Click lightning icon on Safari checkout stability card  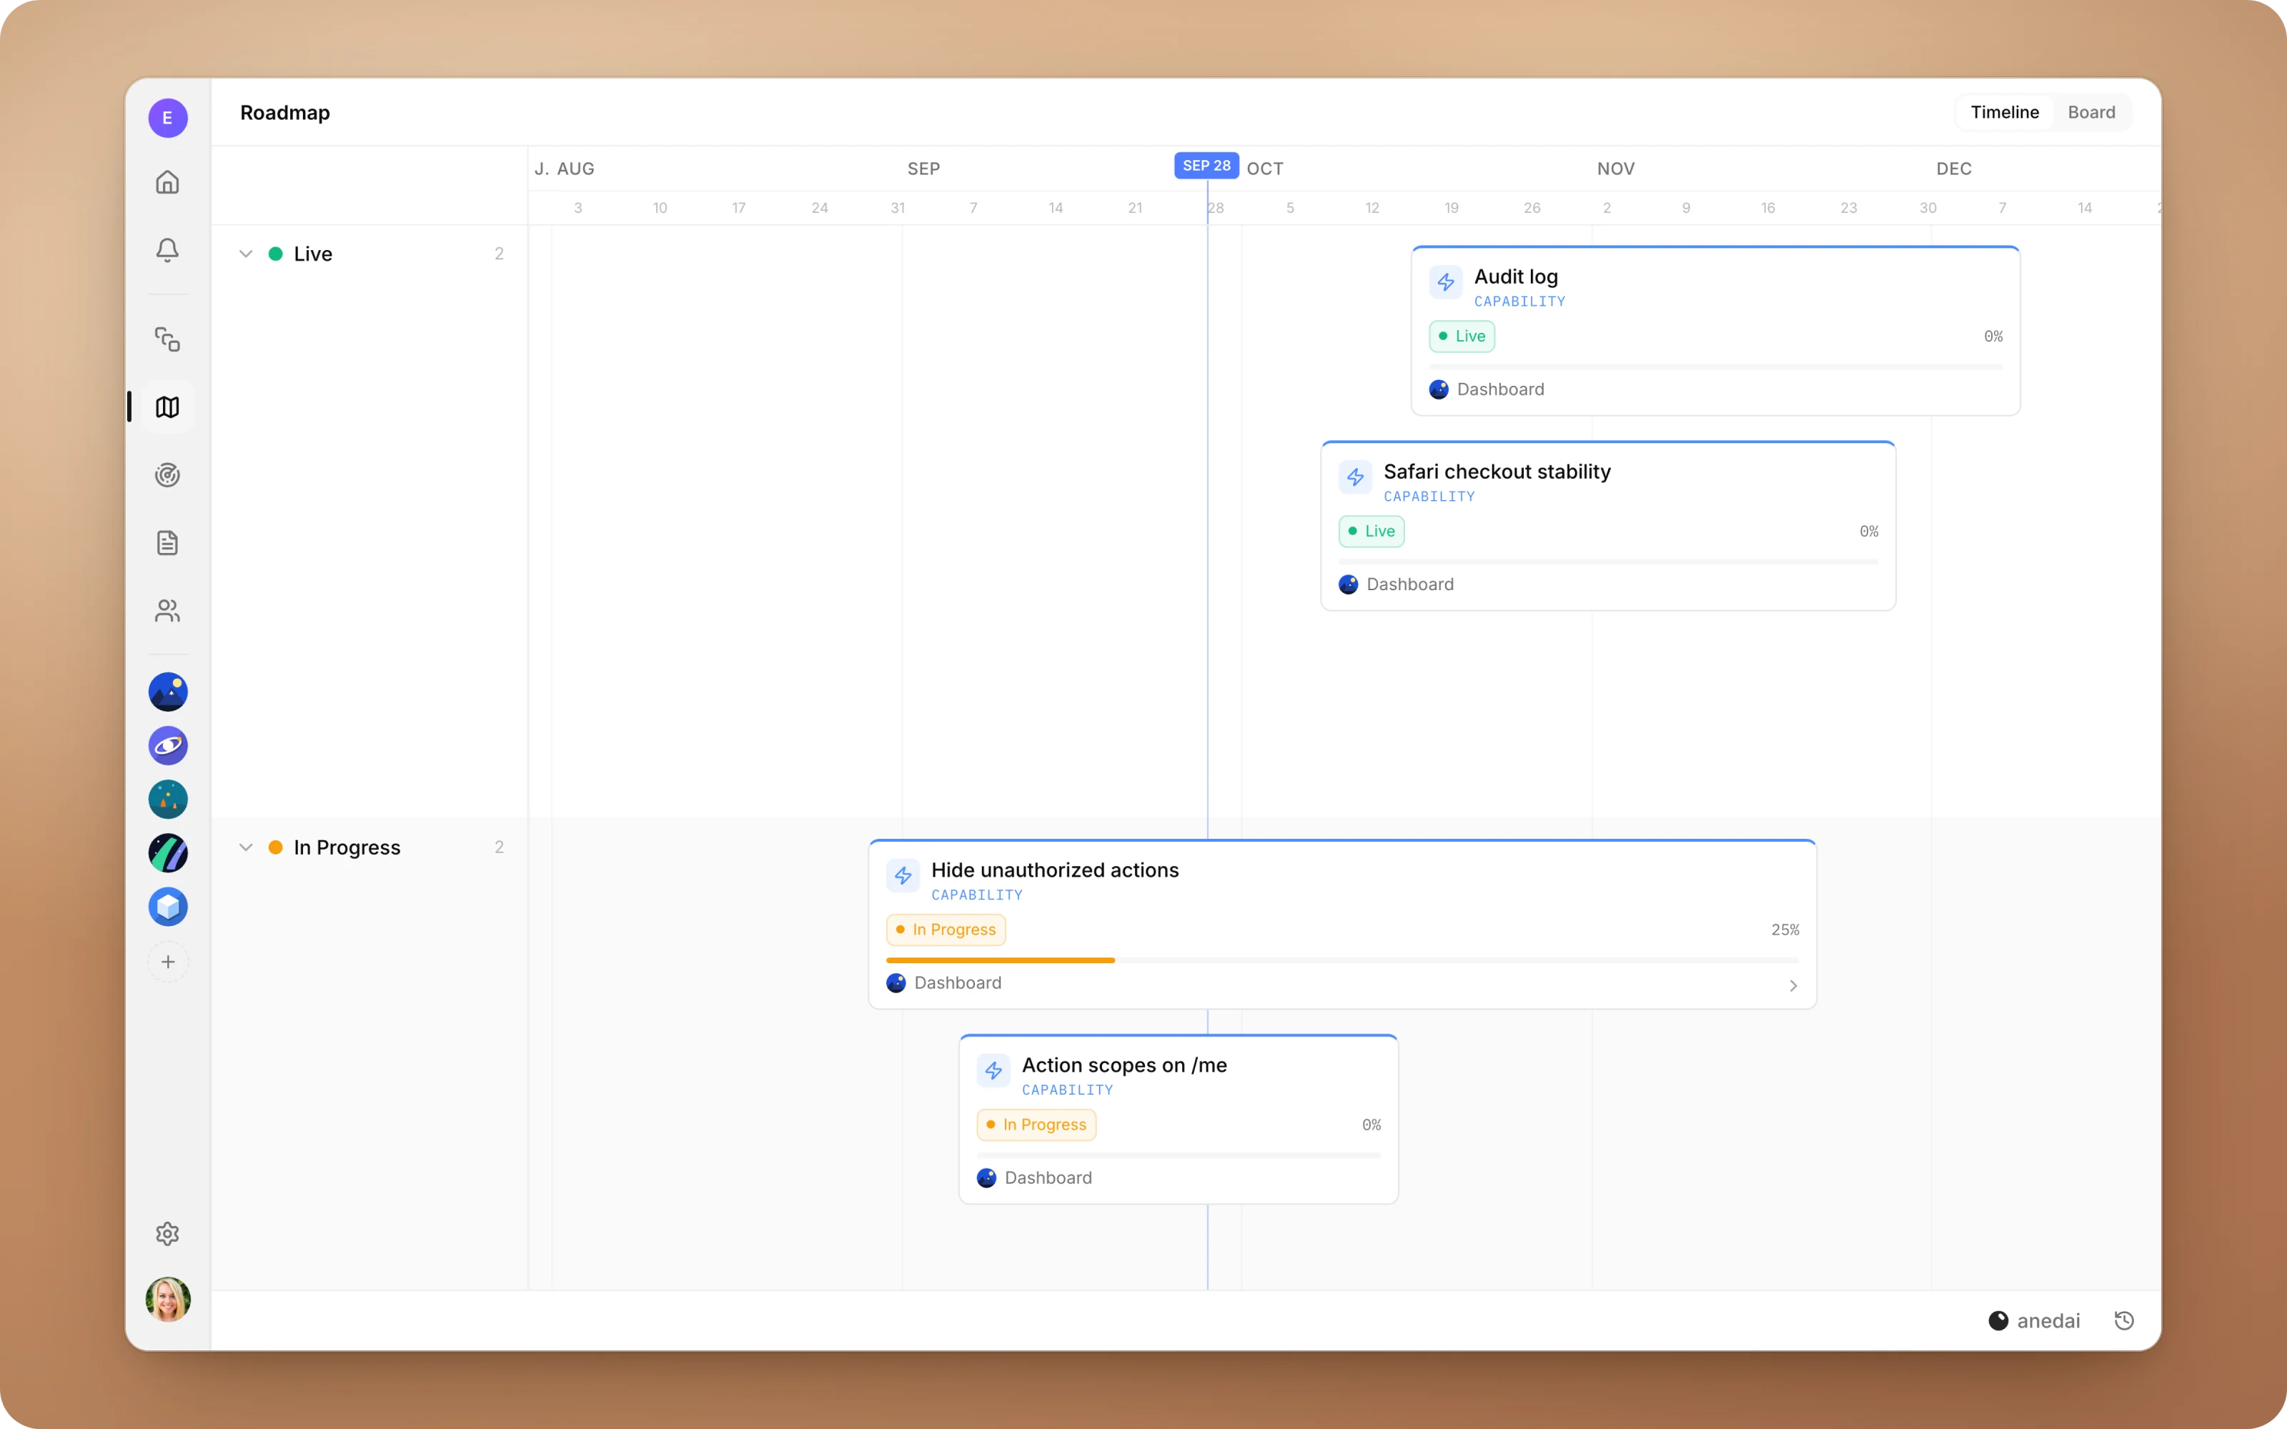1354,477
